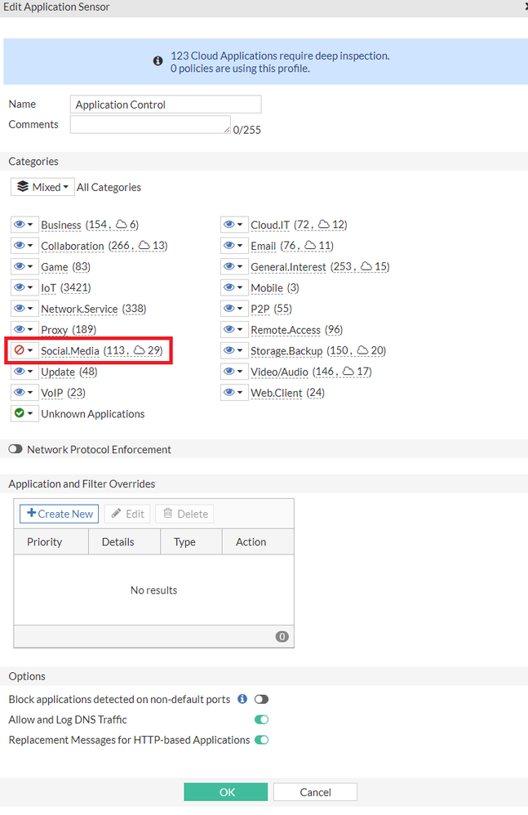Click the info icon beside non-default ports option
The height and width of the screenshot is (815, 528).
[x=242, y=699]
